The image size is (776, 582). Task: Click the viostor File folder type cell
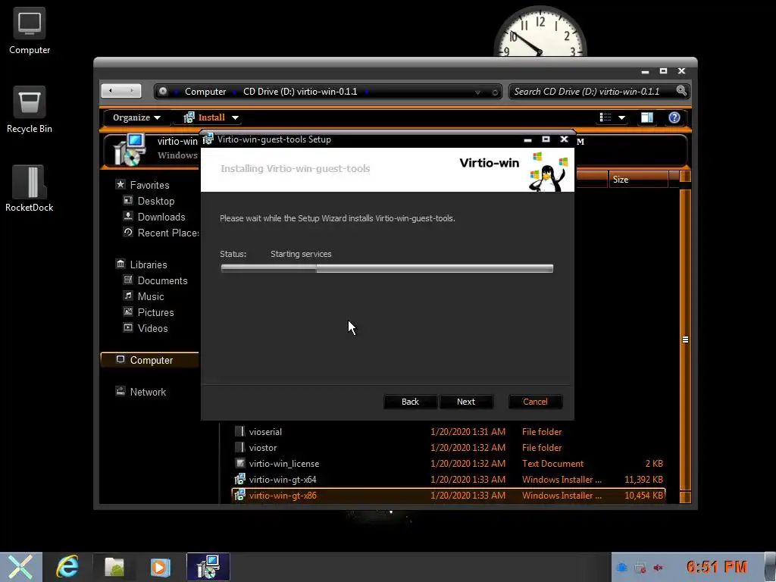tap(542, 447)
